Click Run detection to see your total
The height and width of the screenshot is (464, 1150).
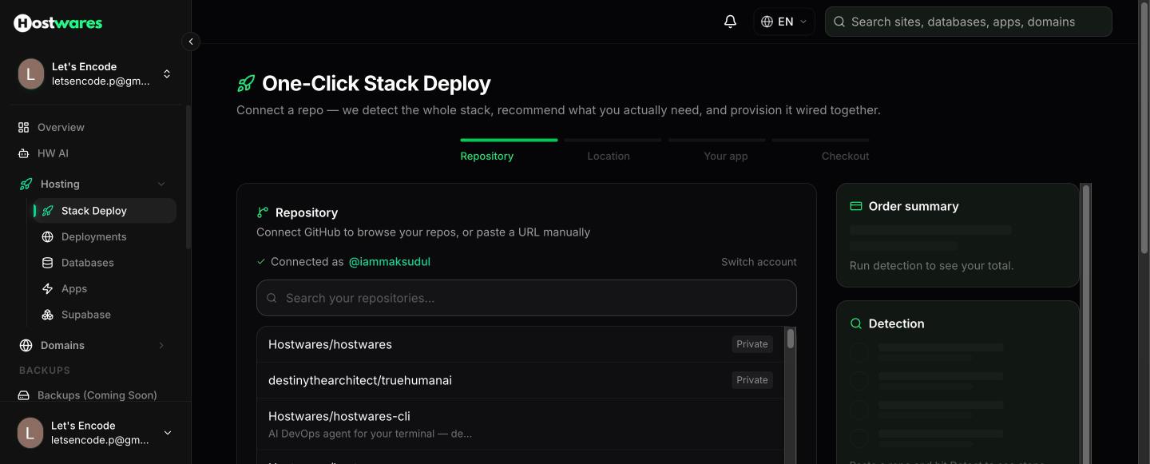coord(931,265)
